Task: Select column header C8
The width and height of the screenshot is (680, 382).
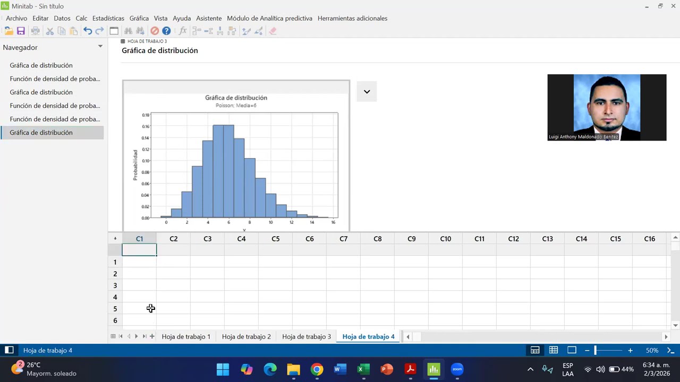Action: pos(377,239)
